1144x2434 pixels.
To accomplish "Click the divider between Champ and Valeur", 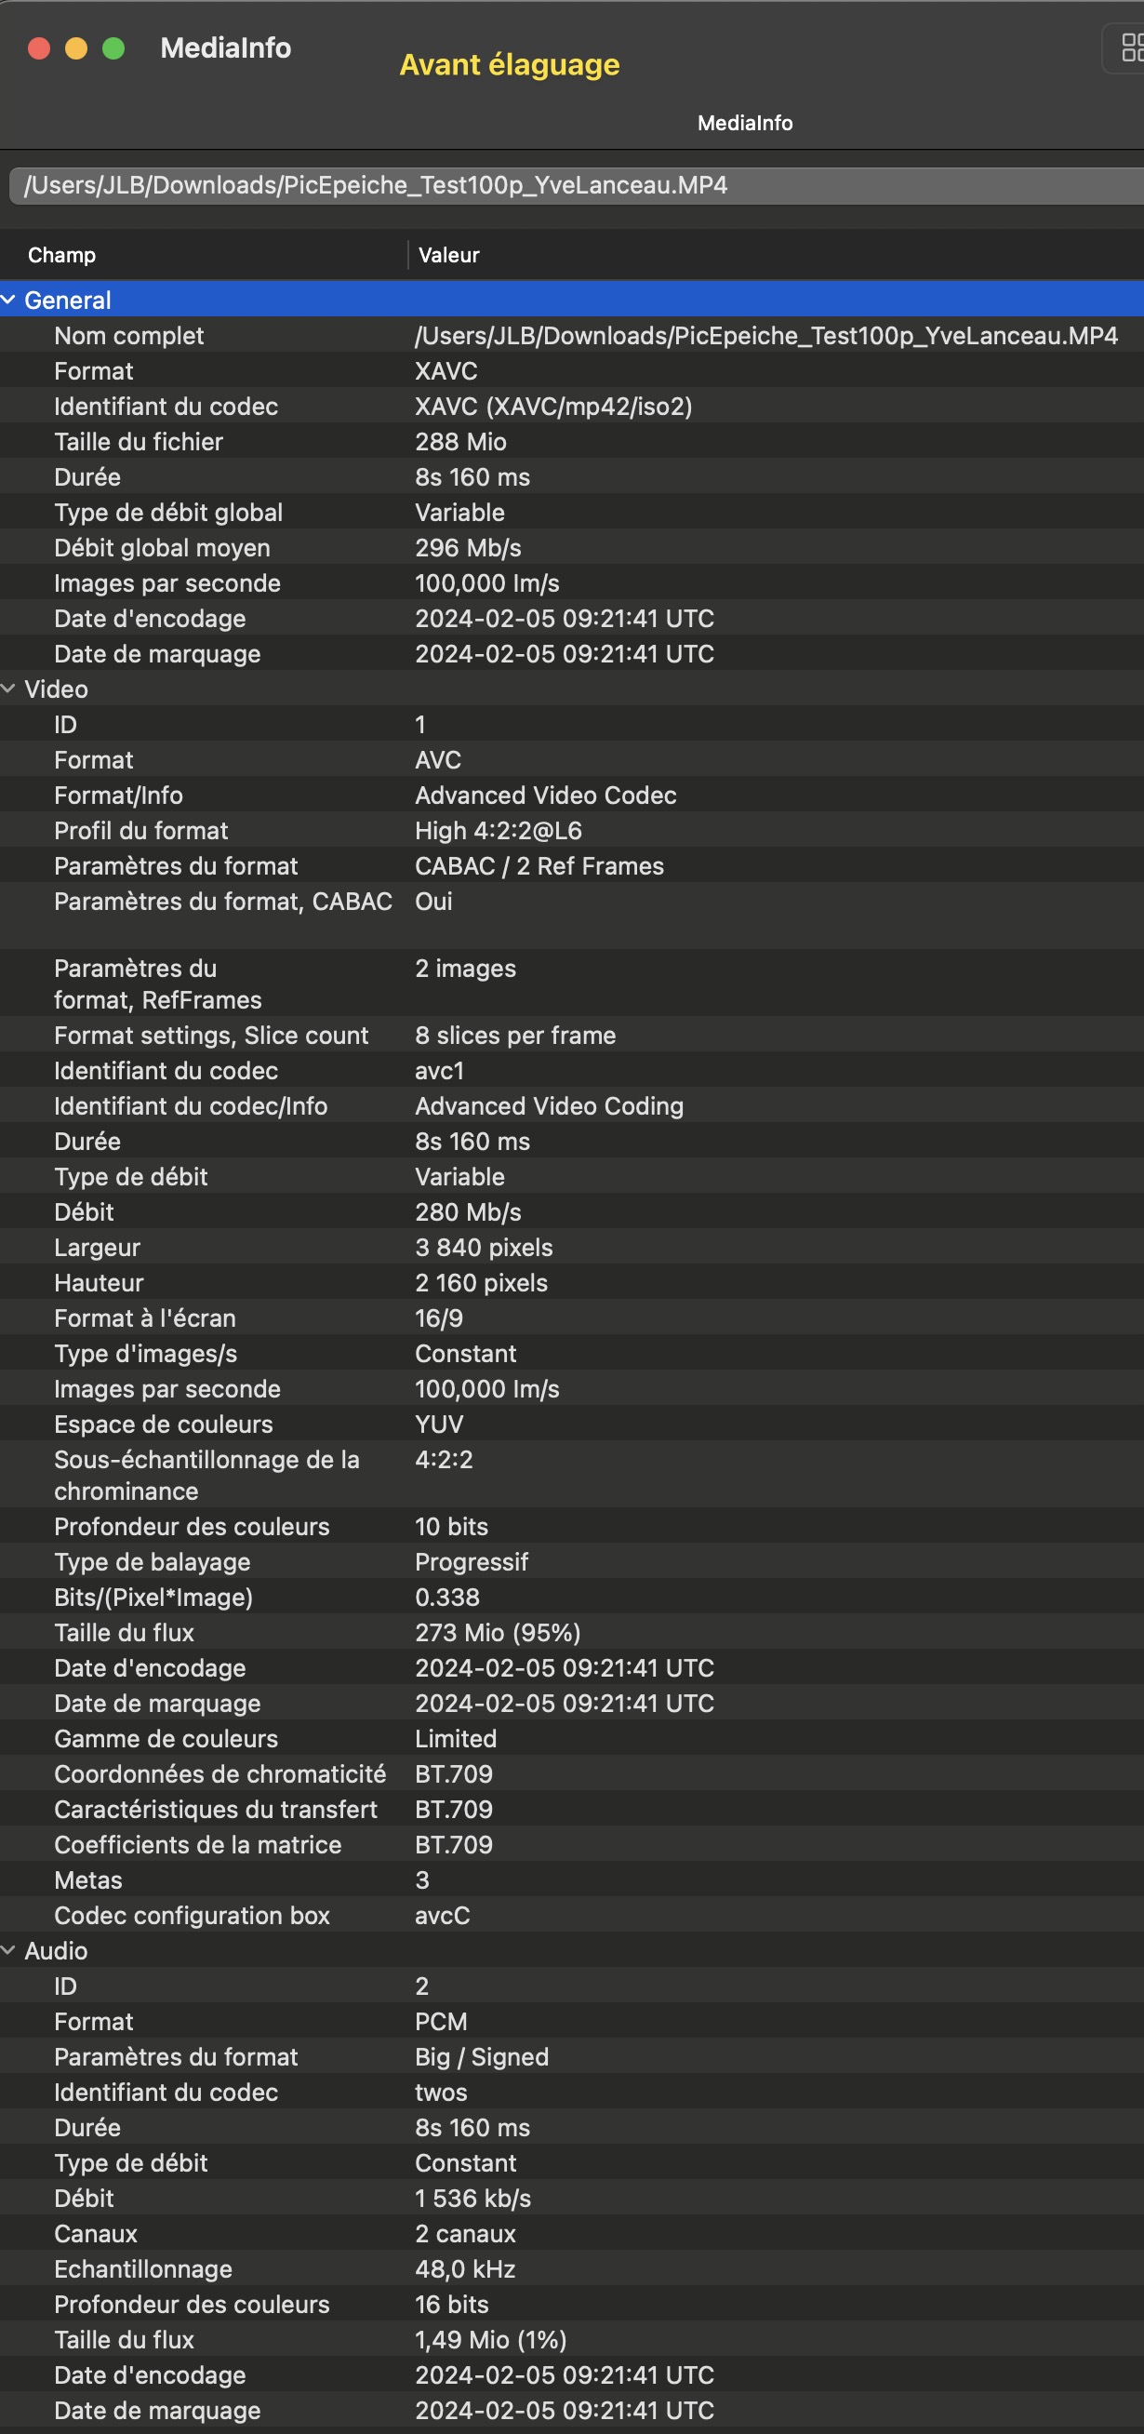I will (408, 255).
